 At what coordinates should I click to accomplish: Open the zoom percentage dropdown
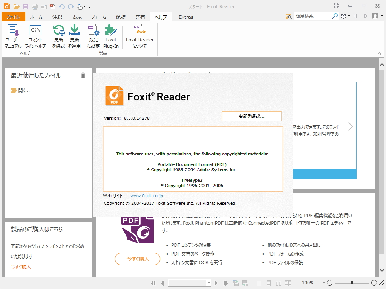pos(324,283)
